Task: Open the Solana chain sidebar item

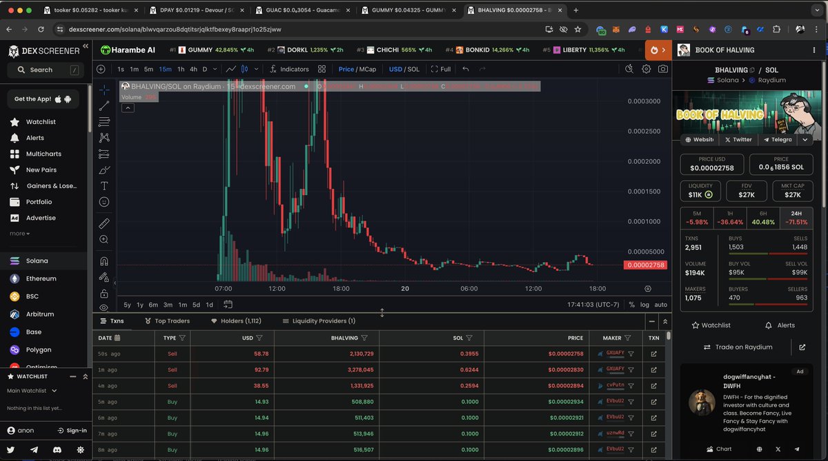Action: tap(45, 261)
